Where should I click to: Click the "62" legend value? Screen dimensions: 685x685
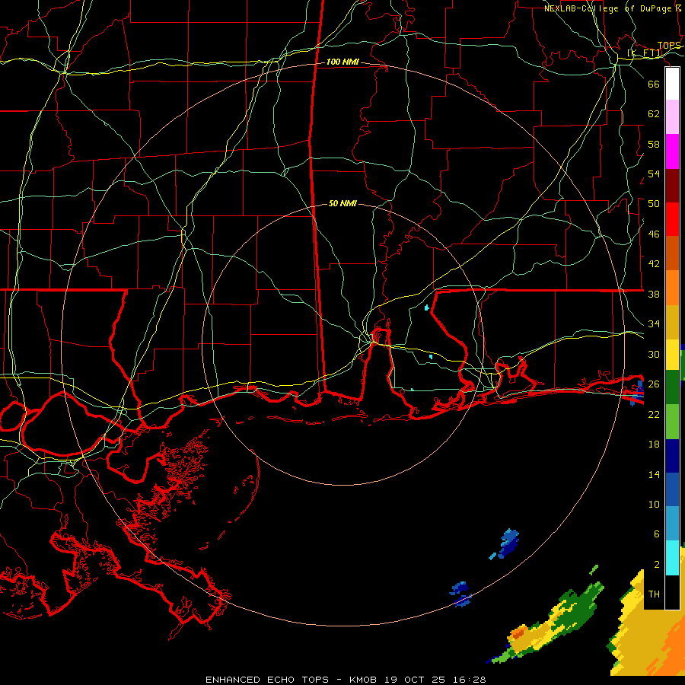(654, 113)
